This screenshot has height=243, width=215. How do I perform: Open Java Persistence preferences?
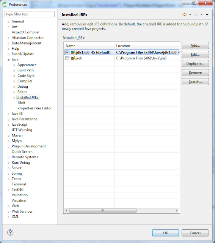[x=24, y=119]
